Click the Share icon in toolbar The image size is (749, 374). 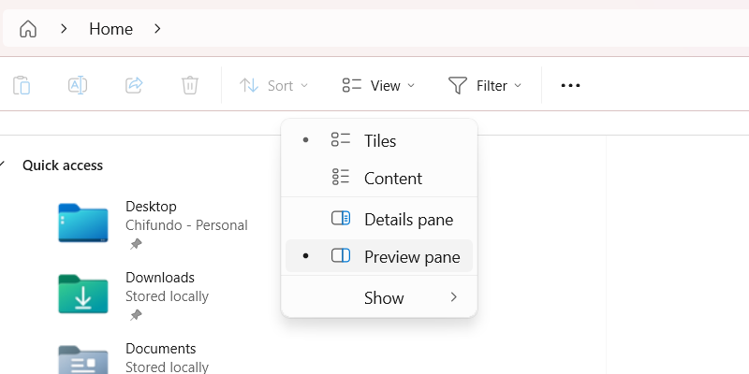coord(134,86)
